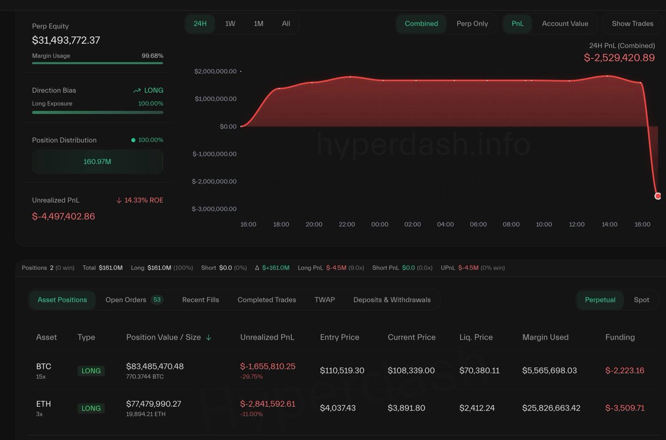Open the Open Orders tab

[127, 299]
